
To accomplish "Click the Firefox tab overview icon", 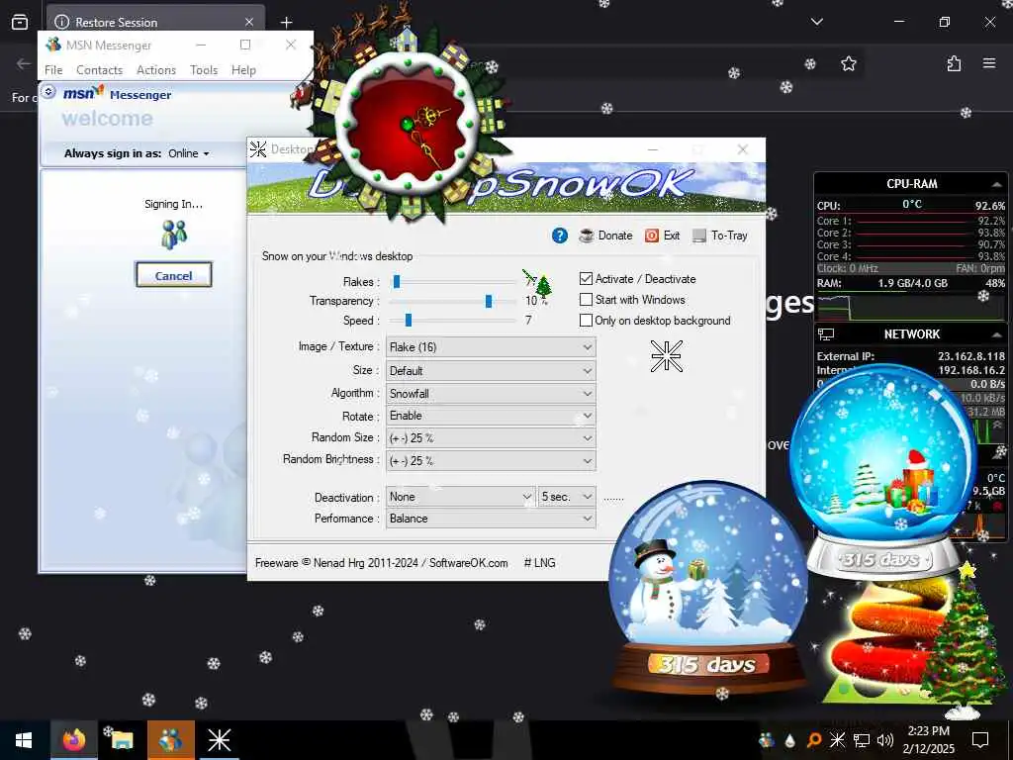I will 20,22.
